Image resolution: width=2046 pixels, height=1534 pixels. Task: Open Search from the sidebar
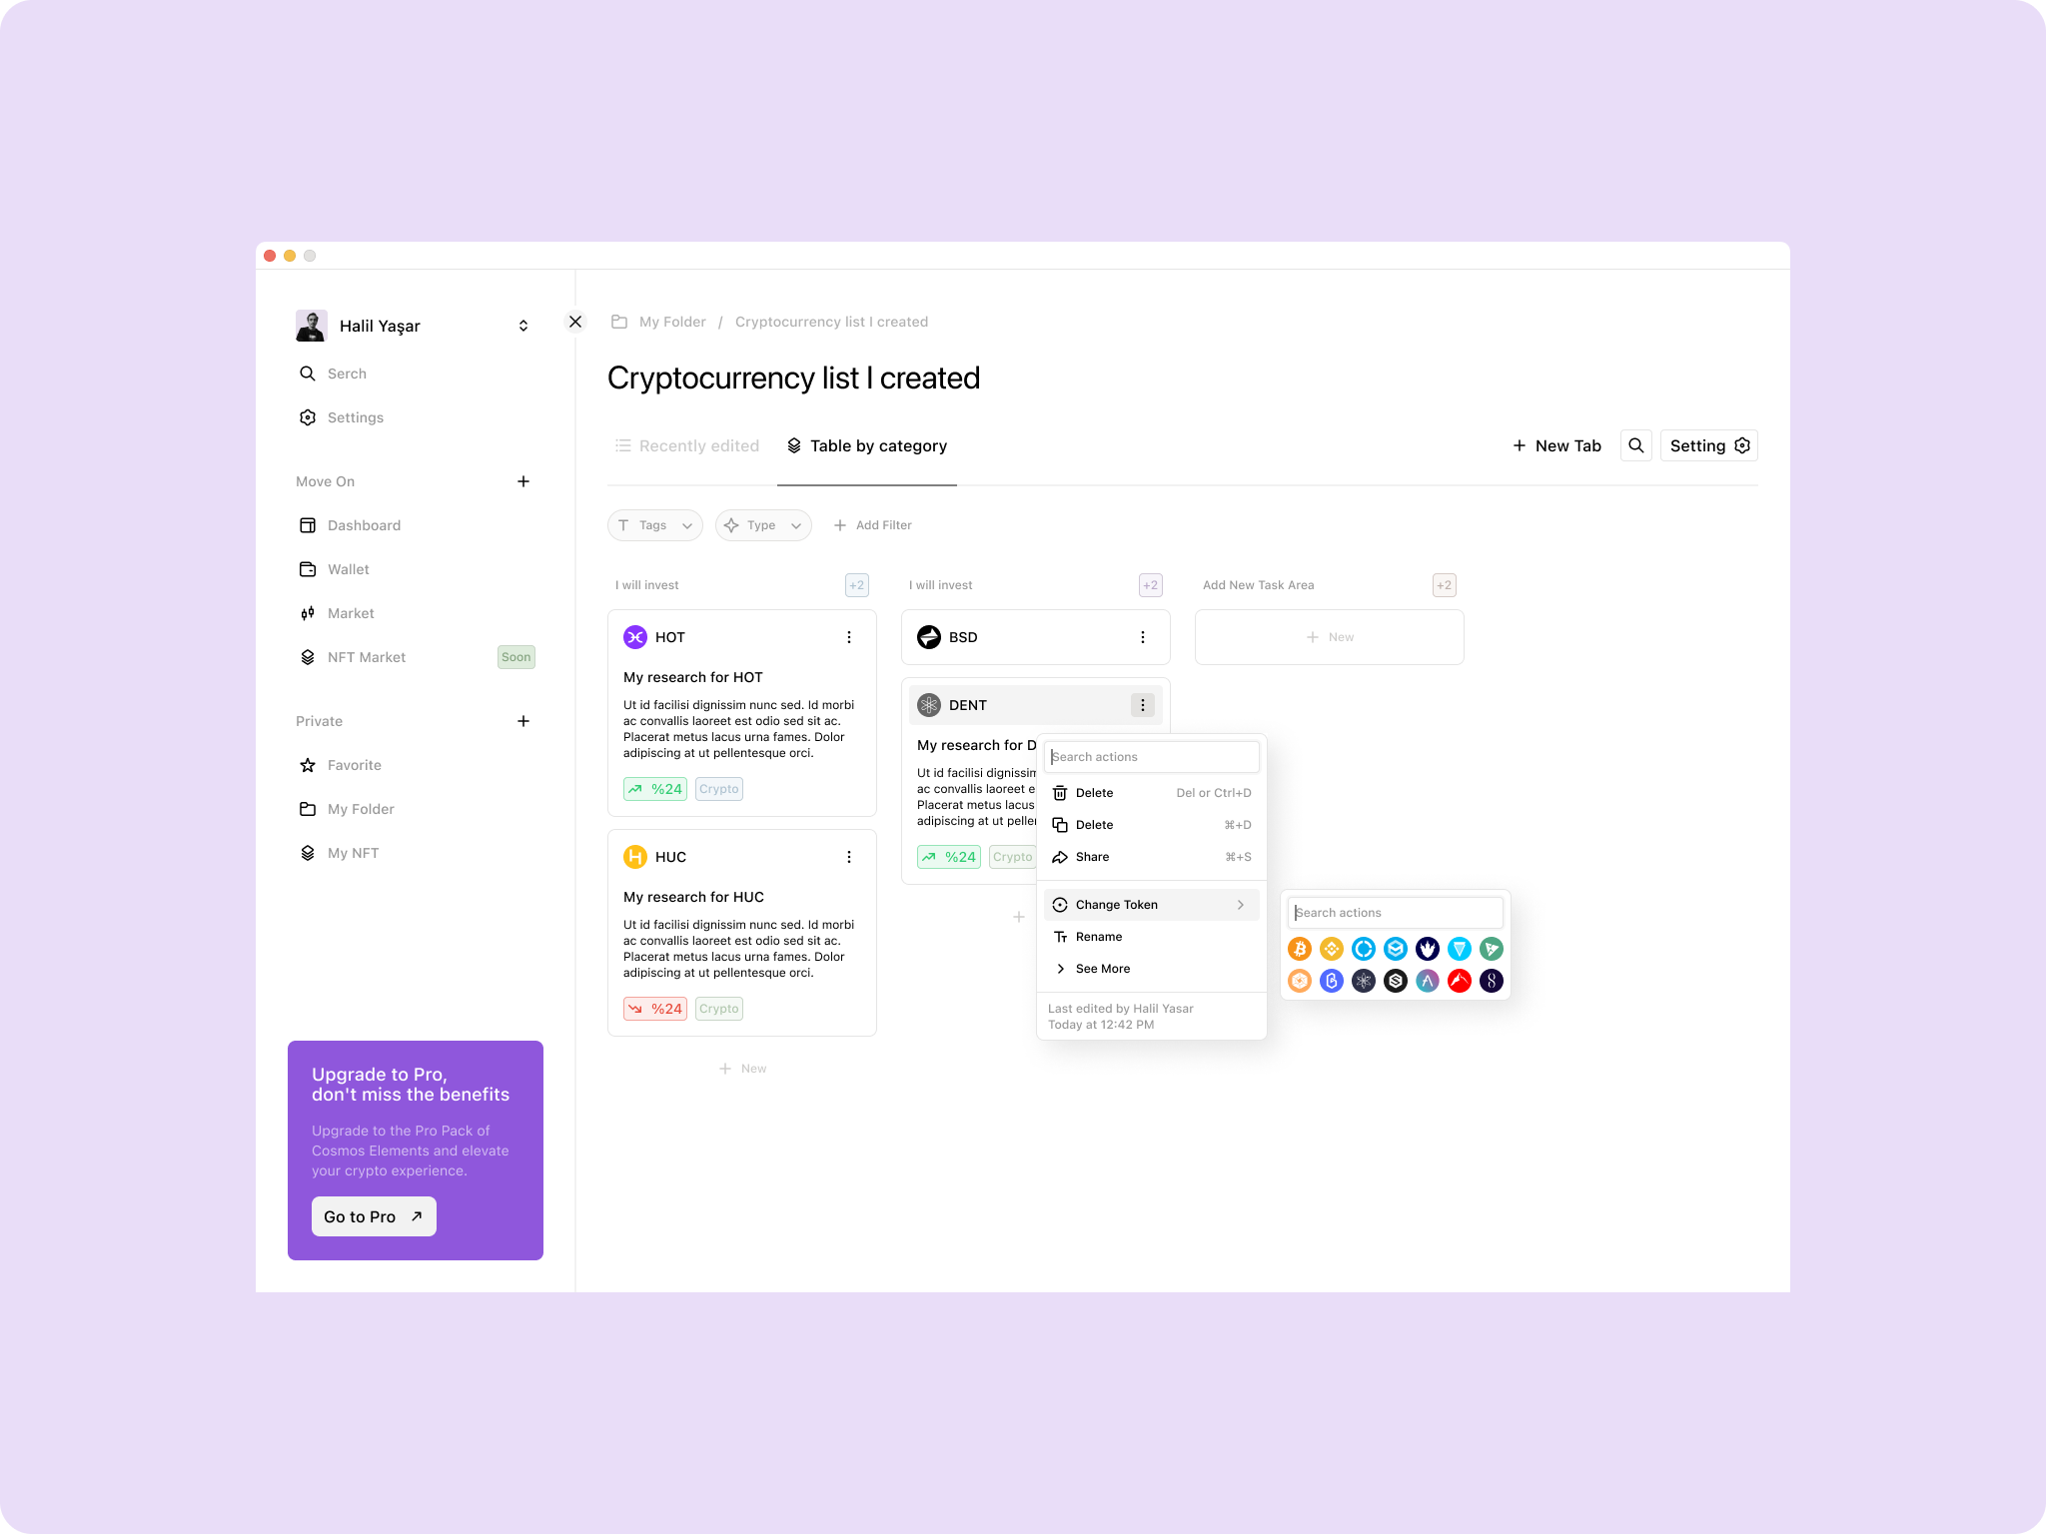point(309,374)
